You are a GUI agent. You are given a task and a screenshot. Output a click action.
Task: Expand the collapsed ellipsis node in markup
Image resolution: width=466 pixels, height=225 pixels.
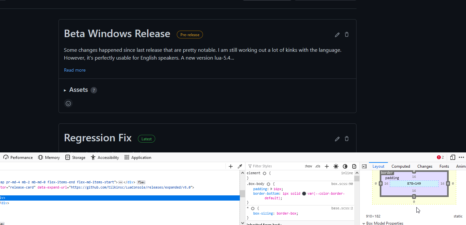(120, 182)
